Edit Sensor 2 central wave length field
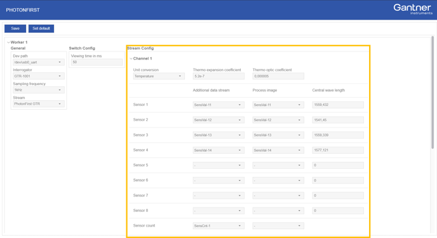This screenshot has width=437, height=238. (338, 120)
